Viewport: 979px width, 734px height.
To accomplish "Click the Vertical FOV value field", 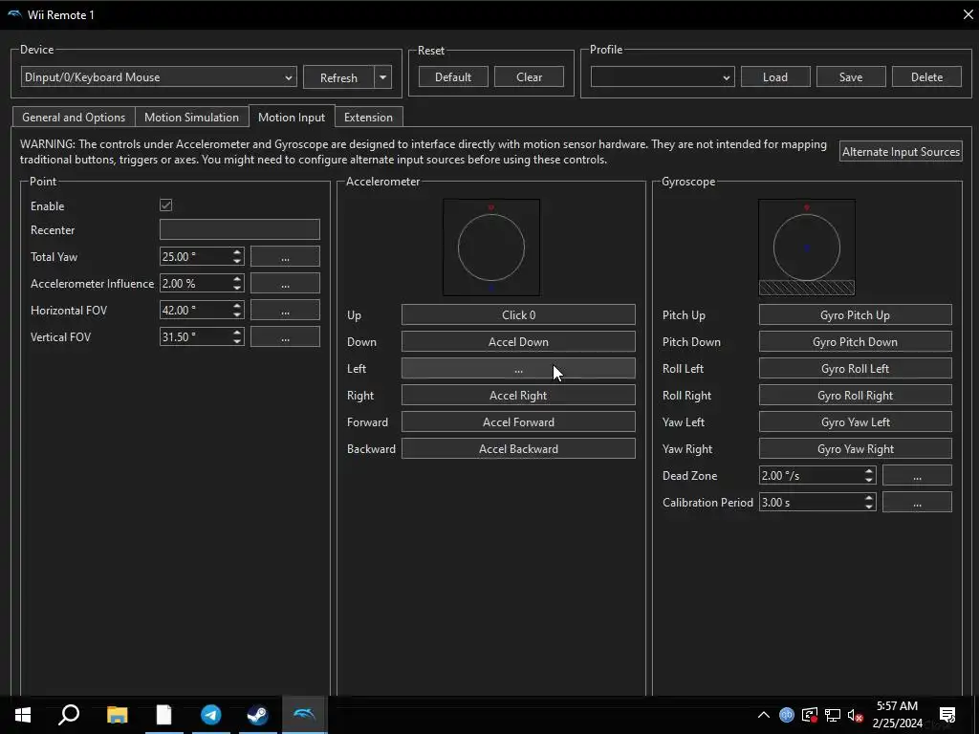I will tap(202, 337).
